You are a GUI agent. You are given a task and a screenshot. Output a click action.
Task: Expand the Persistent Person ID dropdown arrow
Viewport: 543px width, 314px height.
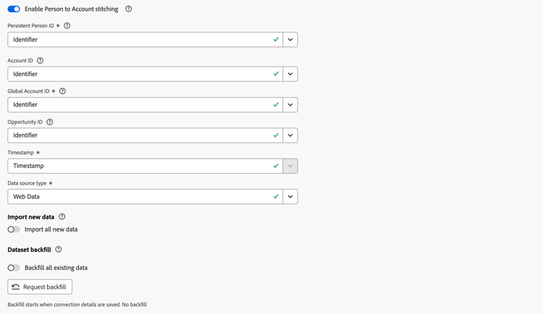290,40
